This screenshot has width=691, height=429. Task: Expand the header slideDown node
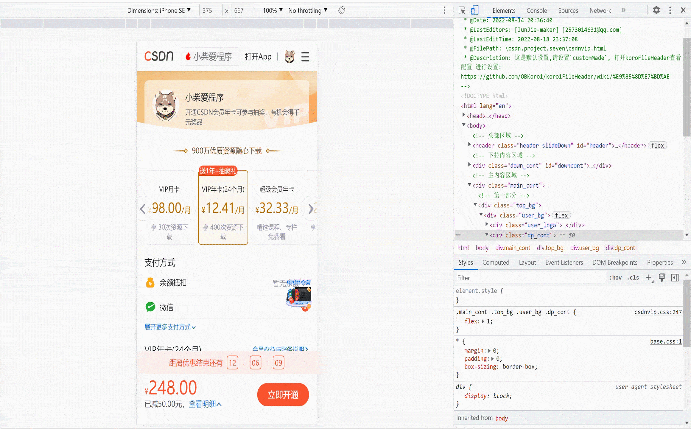(x=469, y=145)
